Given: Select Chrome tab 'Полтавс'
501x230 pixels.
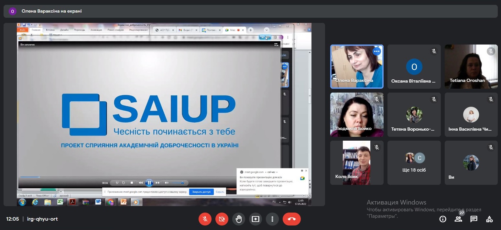Looking at the screenshot, I should pyautogui.click(x=211, y=30).
